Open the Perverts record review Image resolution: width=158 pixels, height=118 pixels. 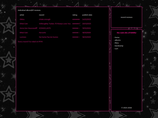(x=42, y=33)
